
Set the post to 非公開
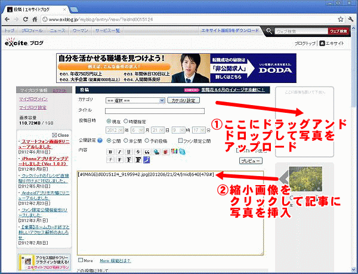click(x=125, y=141)
